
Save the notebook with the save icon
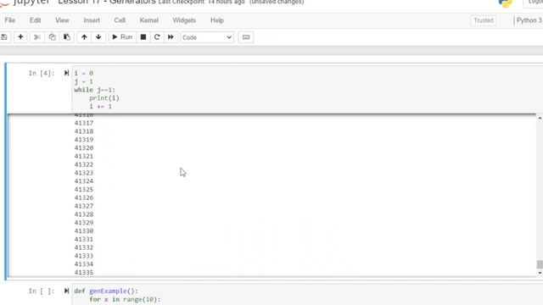(x=4, y=37)
